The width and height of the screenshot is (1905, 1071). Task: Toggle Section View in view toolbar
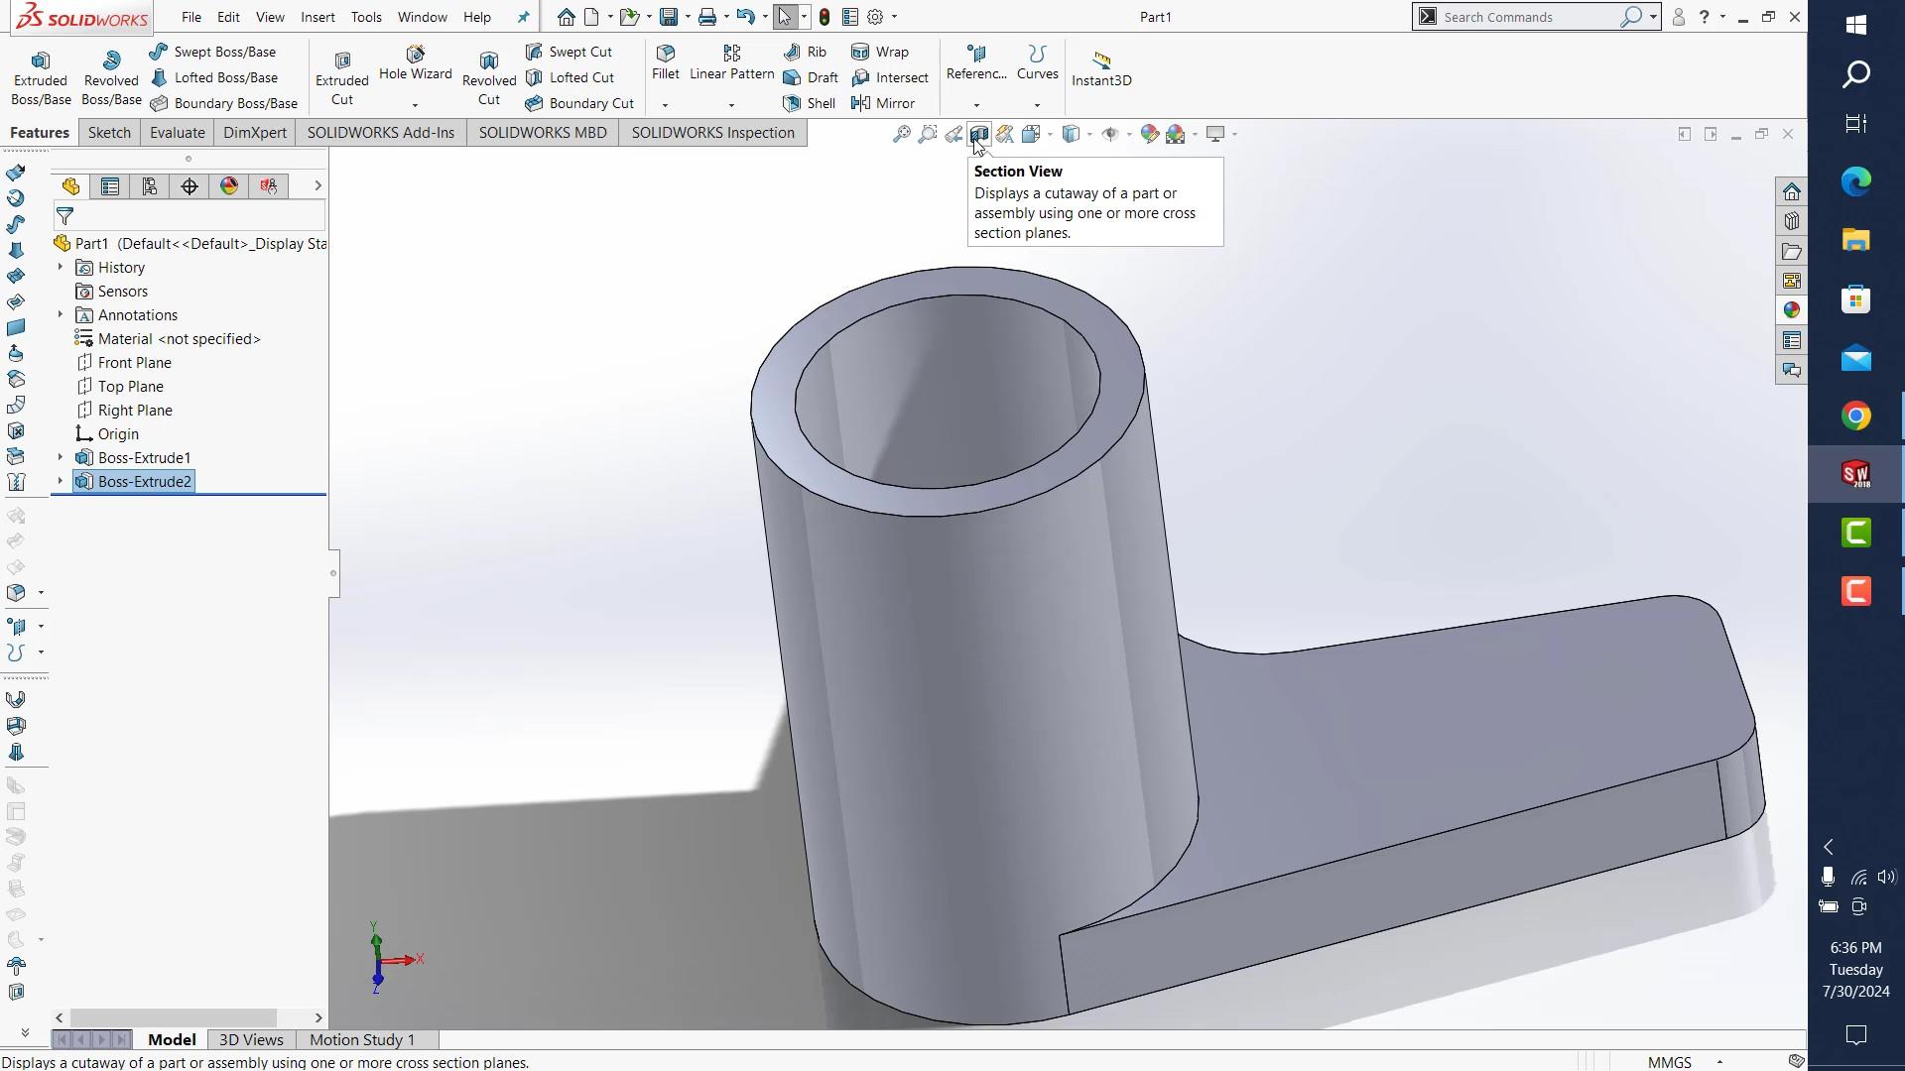click(978, 134)
